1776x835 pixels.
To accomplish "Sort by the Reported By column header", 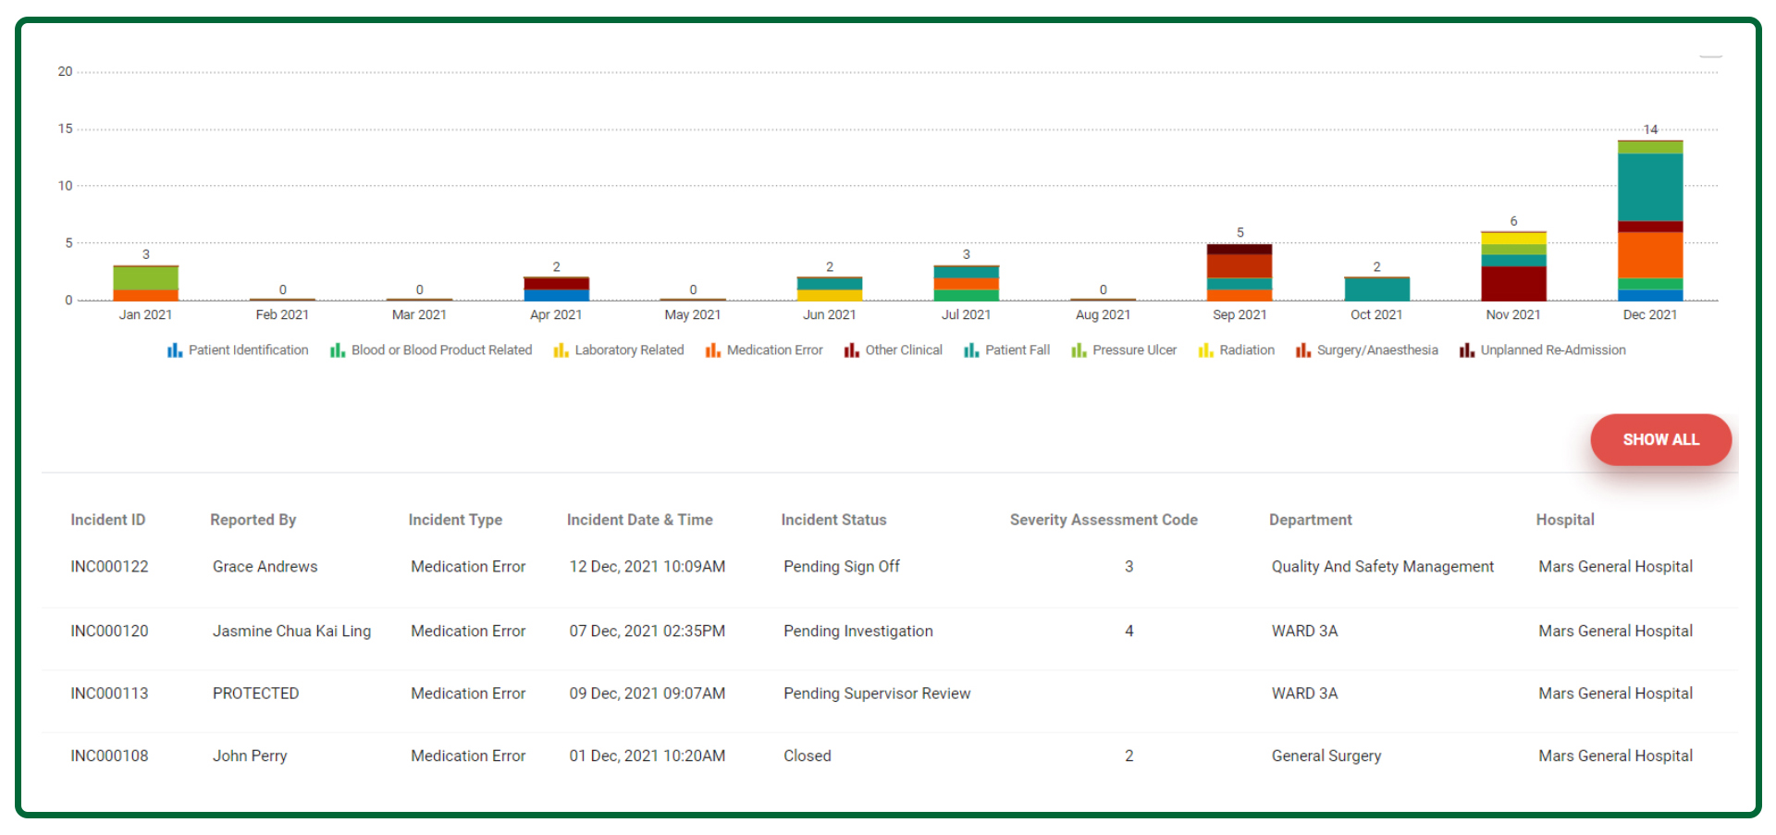I will 253,520.
